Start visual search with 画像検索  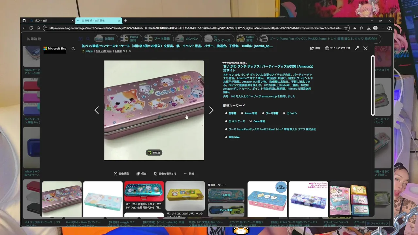(121, 174)
